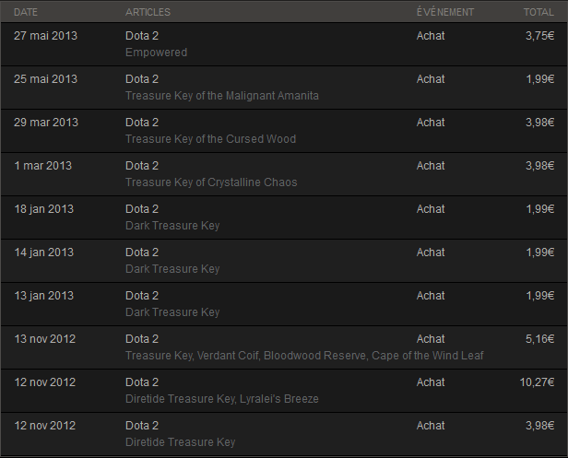Click the 1 mar 2013 date
Screen dimensions: 568x458
tap(42, 166)
